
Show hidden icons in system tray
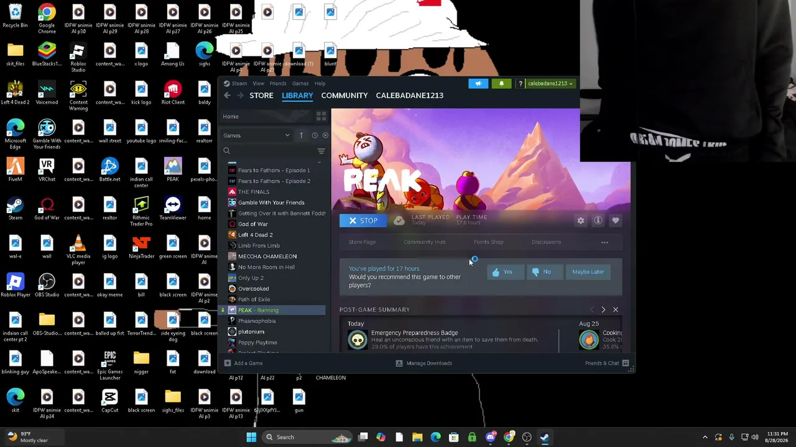tap(705, 437)
